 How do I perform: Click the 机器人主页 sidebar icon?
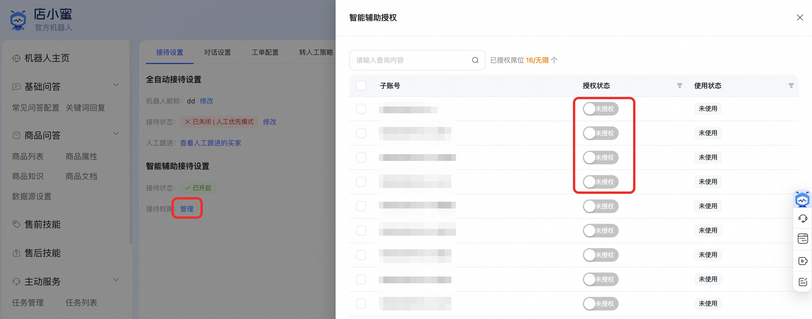coord(16,58)
